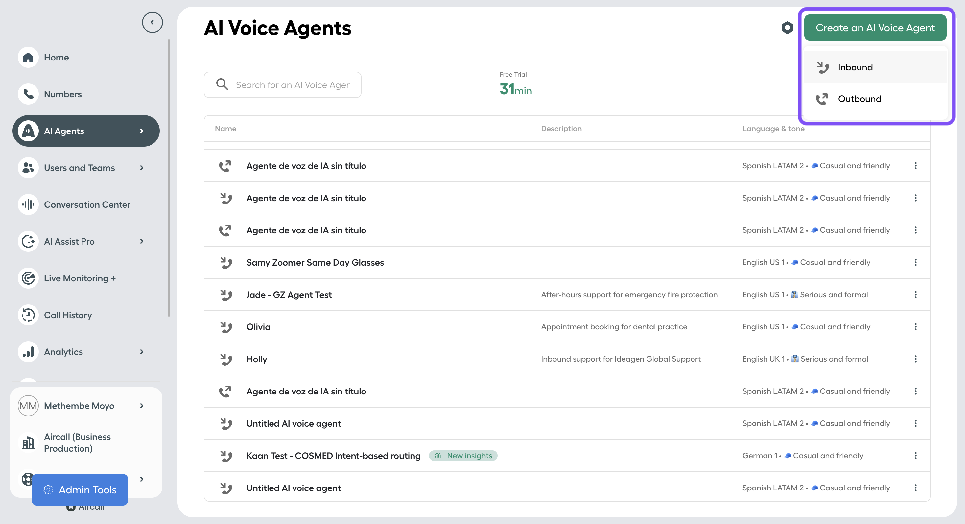Click the magnifier icon in the search box
Viewport: 965px width, 524px height.
click(x=222, y=85)
